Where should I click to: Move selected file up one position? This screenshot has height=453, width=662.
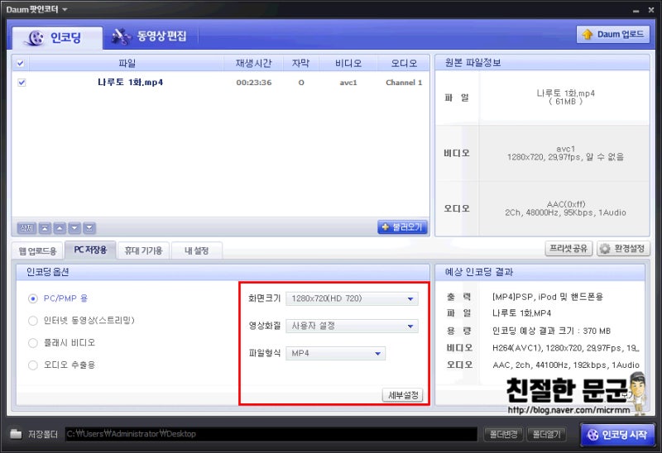[x=60, y=228]
